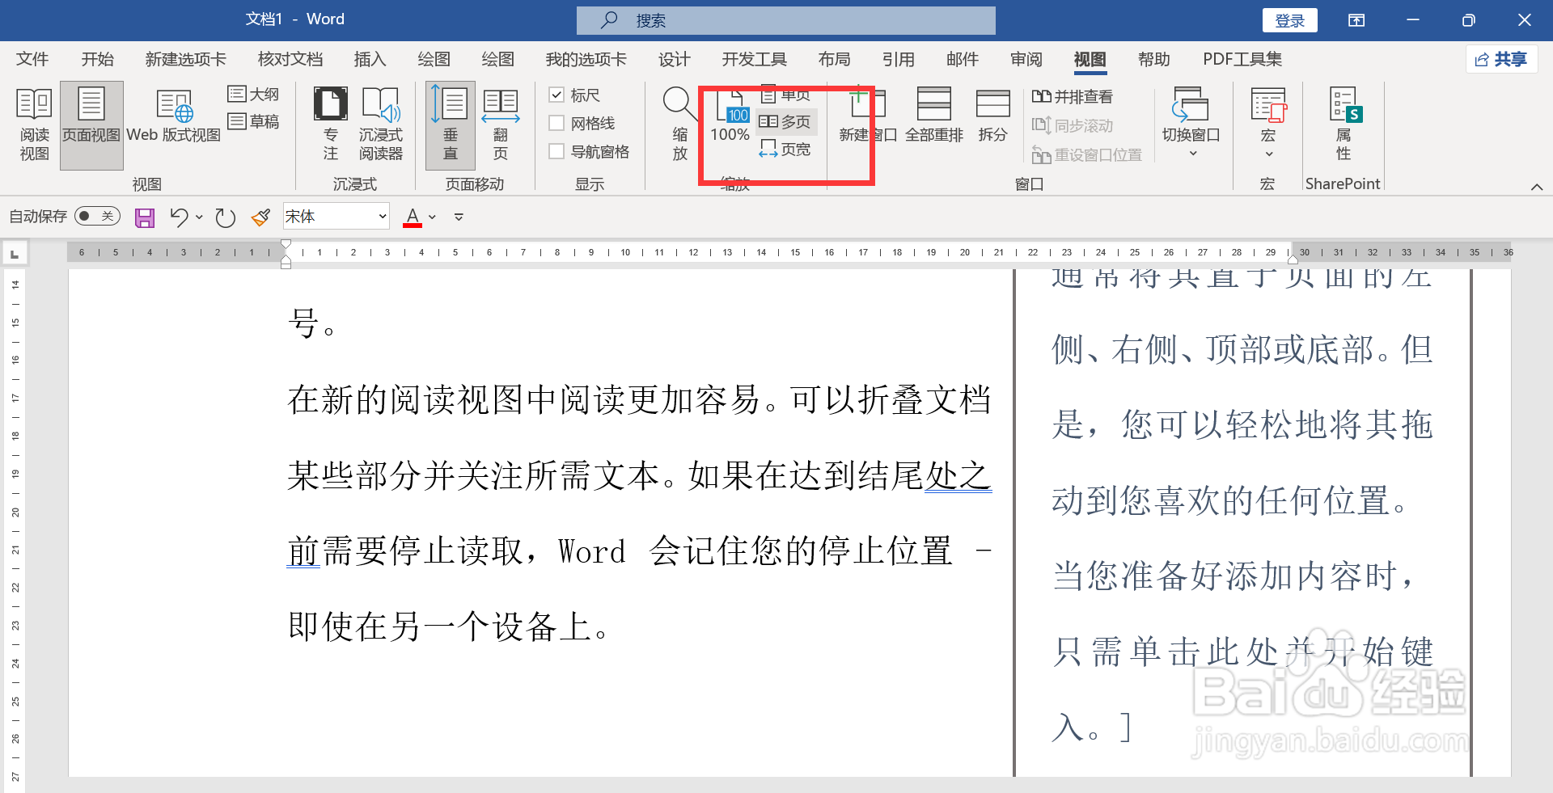Open the Mailings (邮件) tab
The width and height of the screenshot is (1553, 793).
pyautogui.click(x=963, y=59)
